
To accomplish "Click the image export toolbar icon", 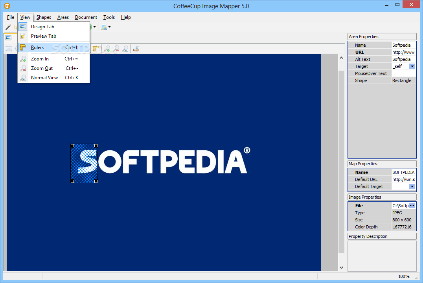I will [x=104, y=27].
